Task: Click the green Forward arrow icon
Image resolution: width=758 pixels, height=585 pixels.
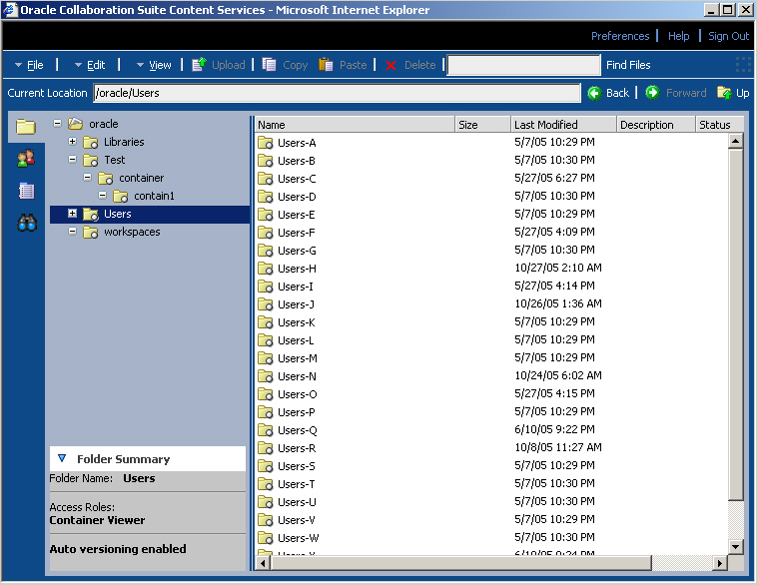Action: point(652,92)
